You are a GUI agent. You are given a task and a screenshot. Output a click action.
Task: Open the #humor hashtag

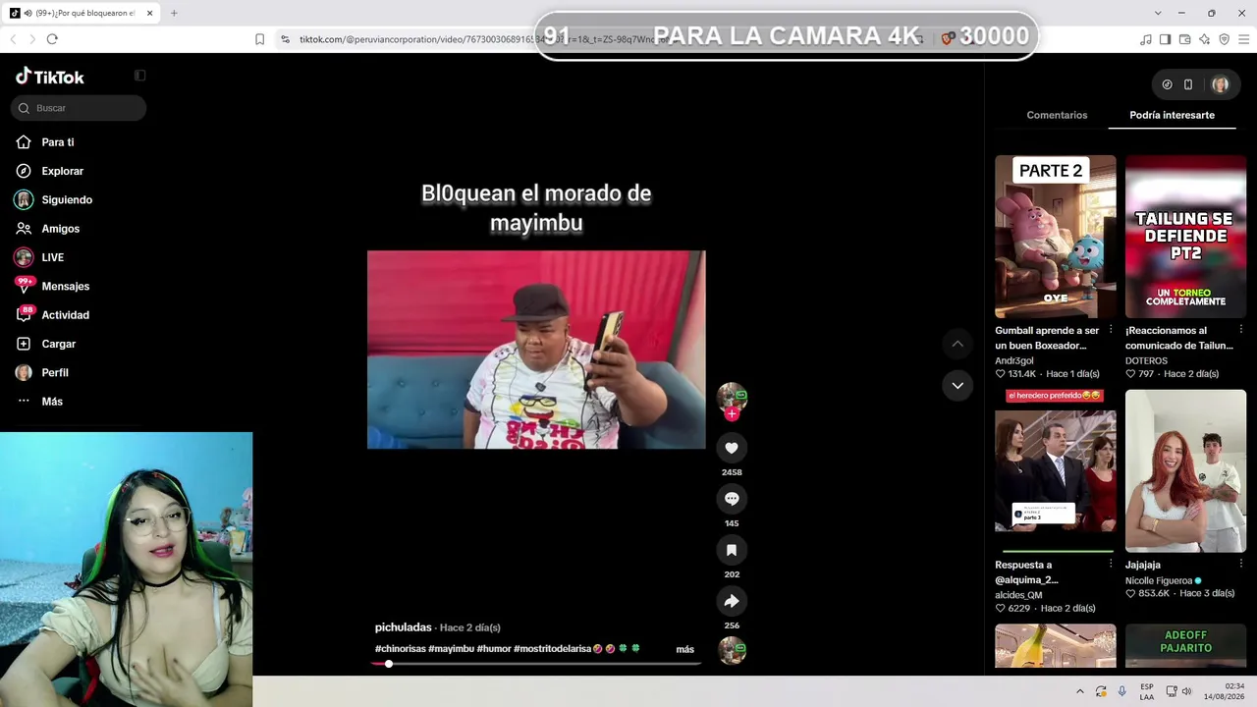point(494,649)
